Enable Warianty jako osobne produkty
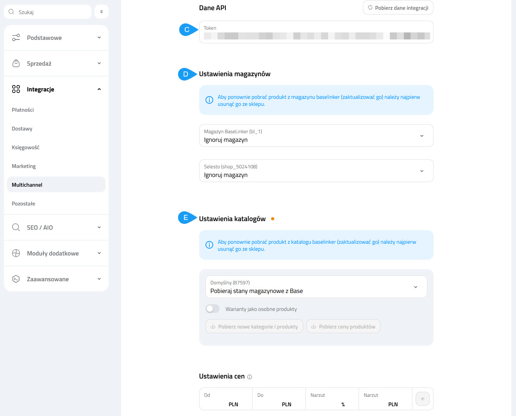Screen dimensions: 516x416 point(212,309)
